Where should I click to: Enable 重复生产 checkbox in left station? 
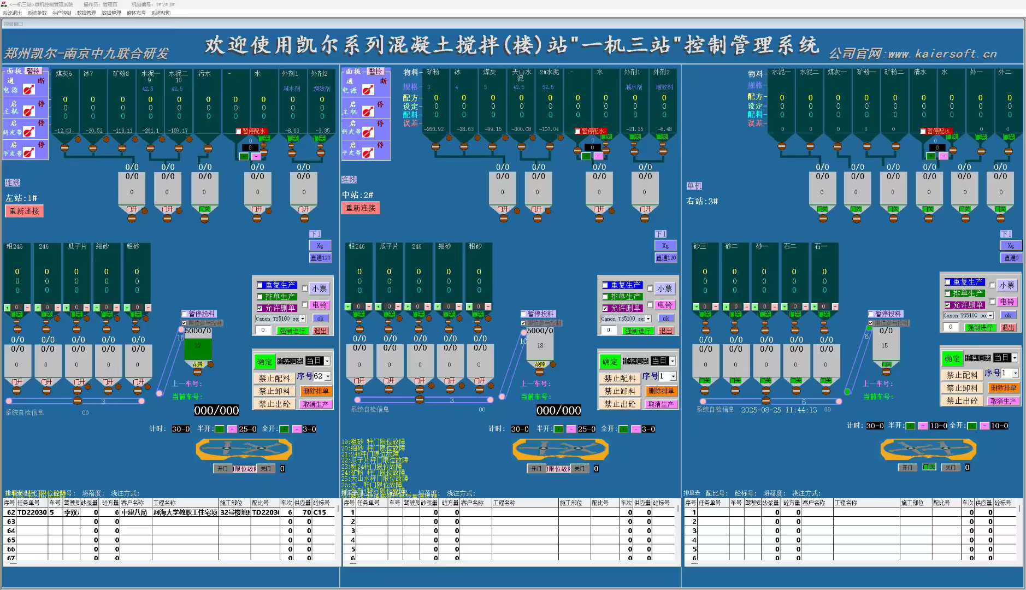tap(260, 285)
